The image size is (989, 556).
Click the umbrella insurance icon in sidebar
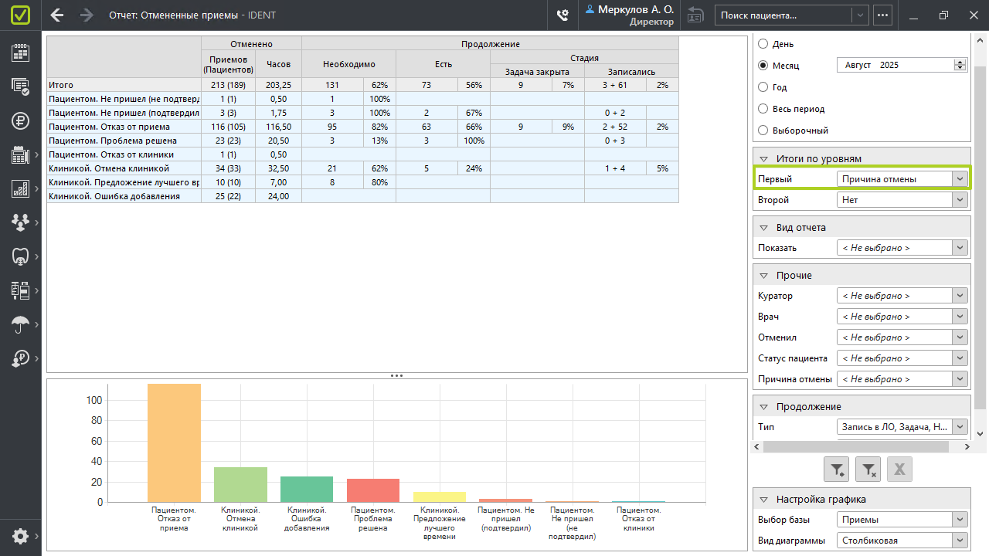click(20, 325)
